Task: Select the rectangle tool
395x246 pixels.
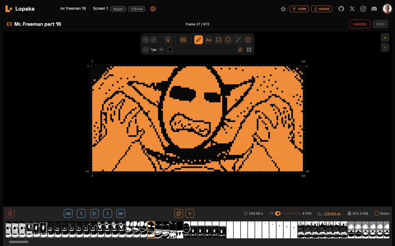Action: [x=218, y=40]
